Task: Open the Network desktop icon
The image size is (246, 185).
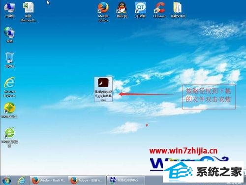Action: (x=9, y=35)
